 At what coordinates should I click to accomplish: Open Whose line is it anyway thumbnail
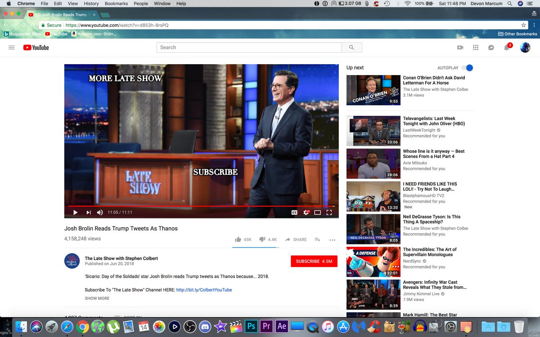pyautogui.click(x=373, y=164)
